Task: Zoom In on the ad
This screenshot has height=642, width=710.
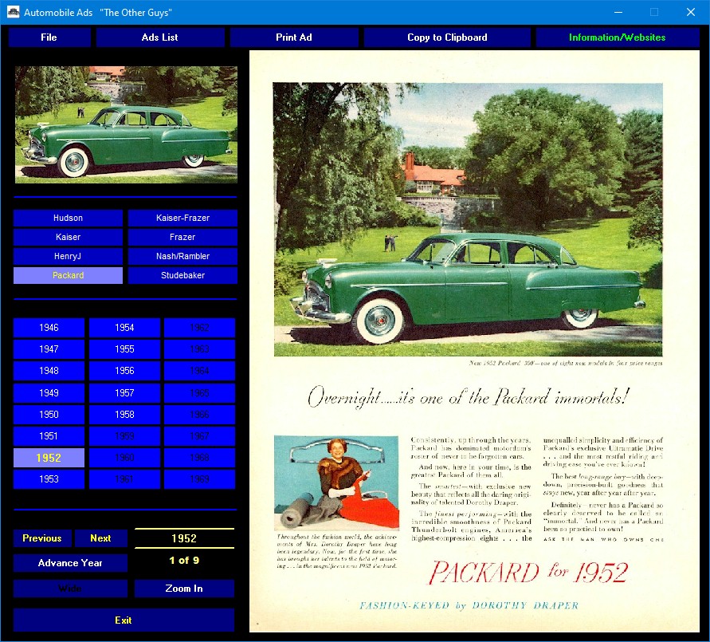Action: coord(184,589)
